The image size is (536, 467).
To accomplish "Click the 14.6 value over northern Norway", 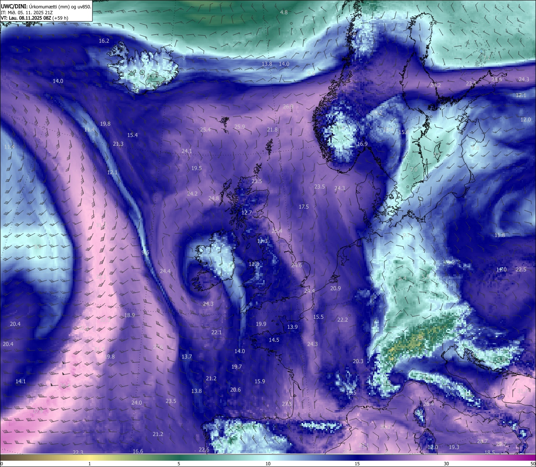I will click(x=351, y=34).
